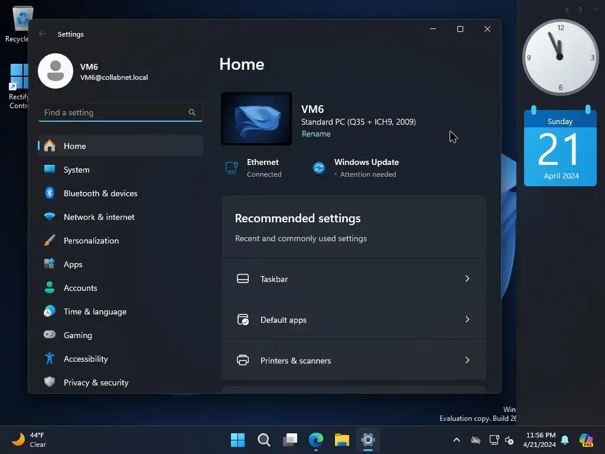Click the Bluetooth icon in sidebar
Image resolution: width=605 pixels, height=454 pixels.
coord(50,193)
